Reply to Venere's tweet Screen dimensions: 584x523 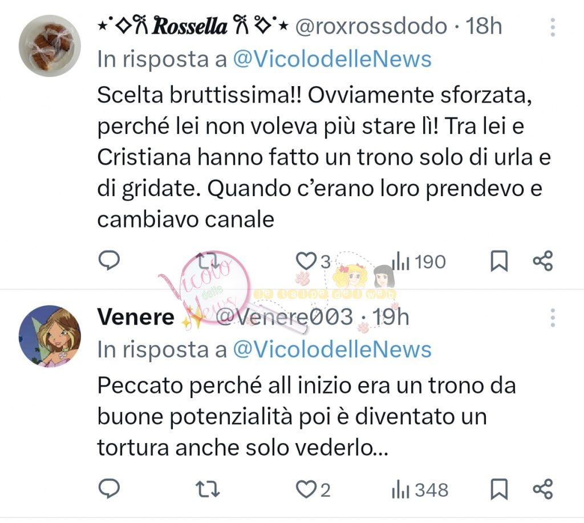click(x=108, y=489)
